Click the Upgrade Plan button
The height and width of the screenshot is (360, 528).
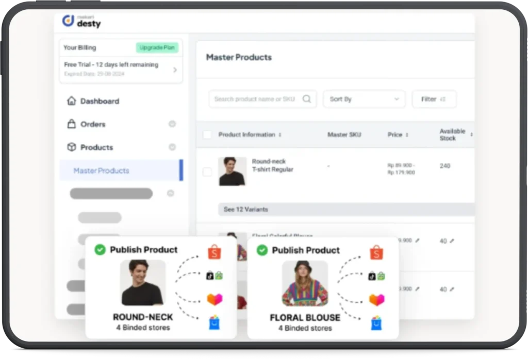tap(157, 48)
